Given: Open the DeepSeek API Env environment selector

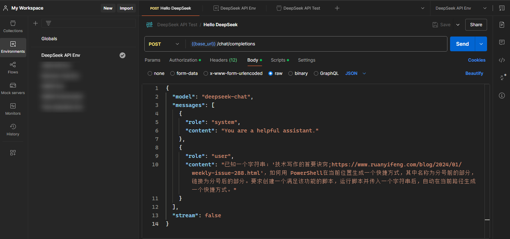Looking at the screenshot, I should point(461,8).
